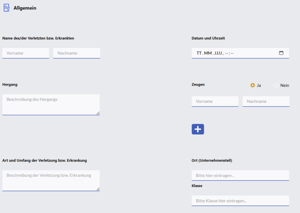Select the JJJJ year segment
Viewport: 300px width, 213px height.
[218, 53]
